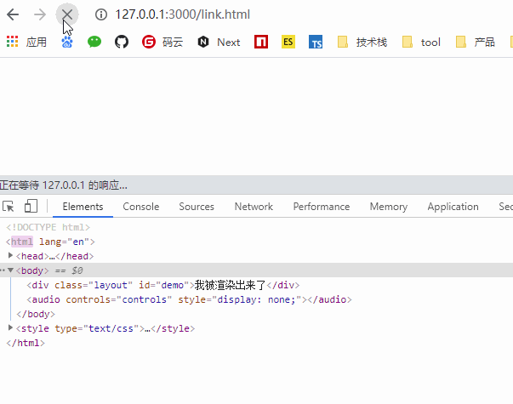513x404 pixels.
Task: Expand the head element node
Action: [10, 255]
